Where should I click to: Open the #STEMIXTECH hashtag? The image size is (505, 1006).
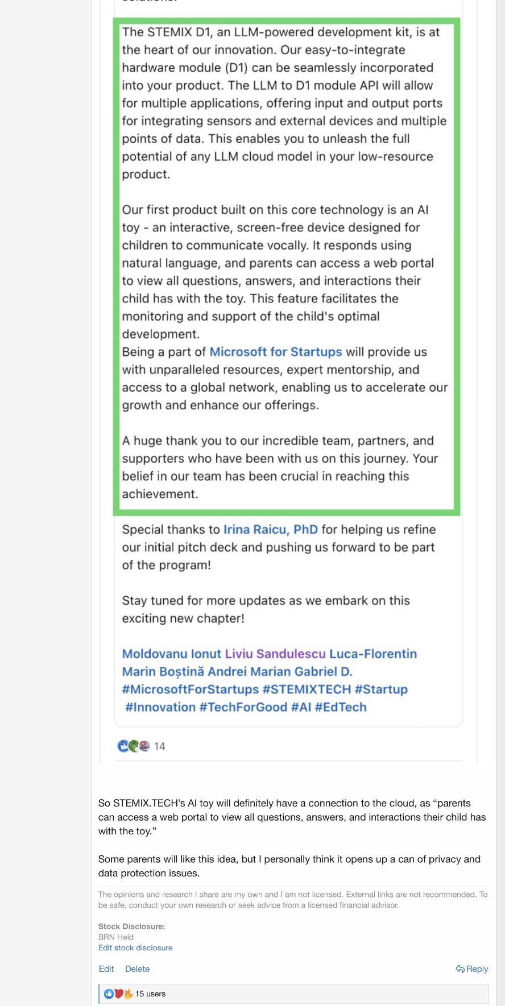307,689
